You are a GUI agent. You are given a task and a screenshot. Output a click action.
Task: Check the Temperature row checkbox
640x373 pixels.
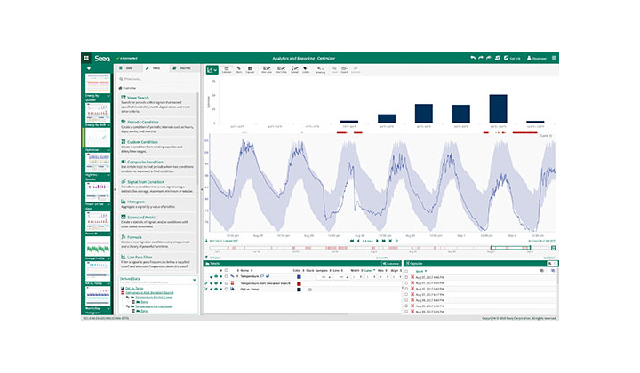tap(226, 276)
